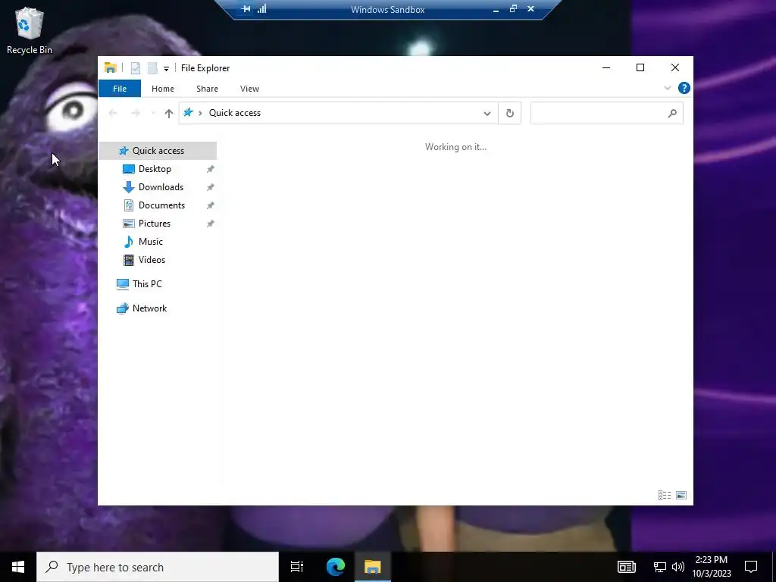Select This PC in the navigation pane
Image resolution: width=776 pixels, height=582 pixels.
coord(147,284)
